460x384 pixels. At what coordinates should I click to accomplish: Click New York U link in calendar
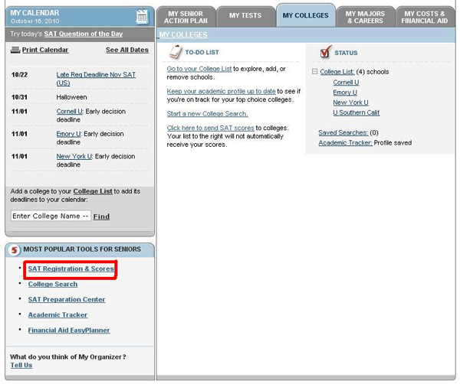[x=74, y=157]
